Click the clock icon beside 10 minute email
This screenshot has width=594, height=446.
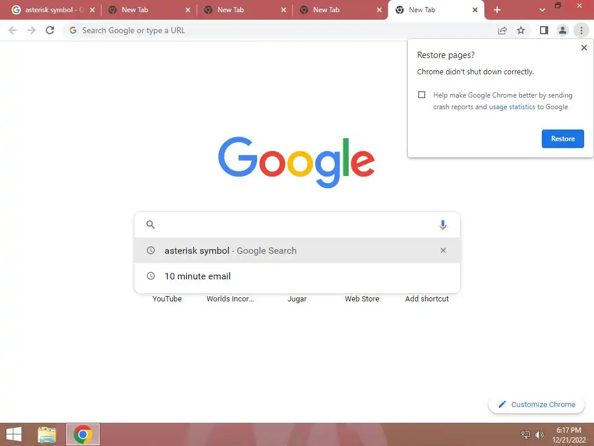151,276
